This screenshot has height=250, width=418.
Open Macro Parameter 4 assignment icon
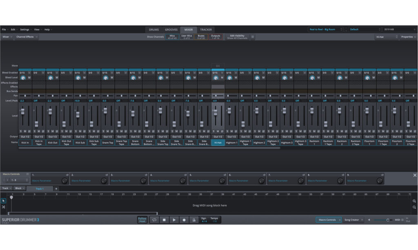[x=185, y=175]
